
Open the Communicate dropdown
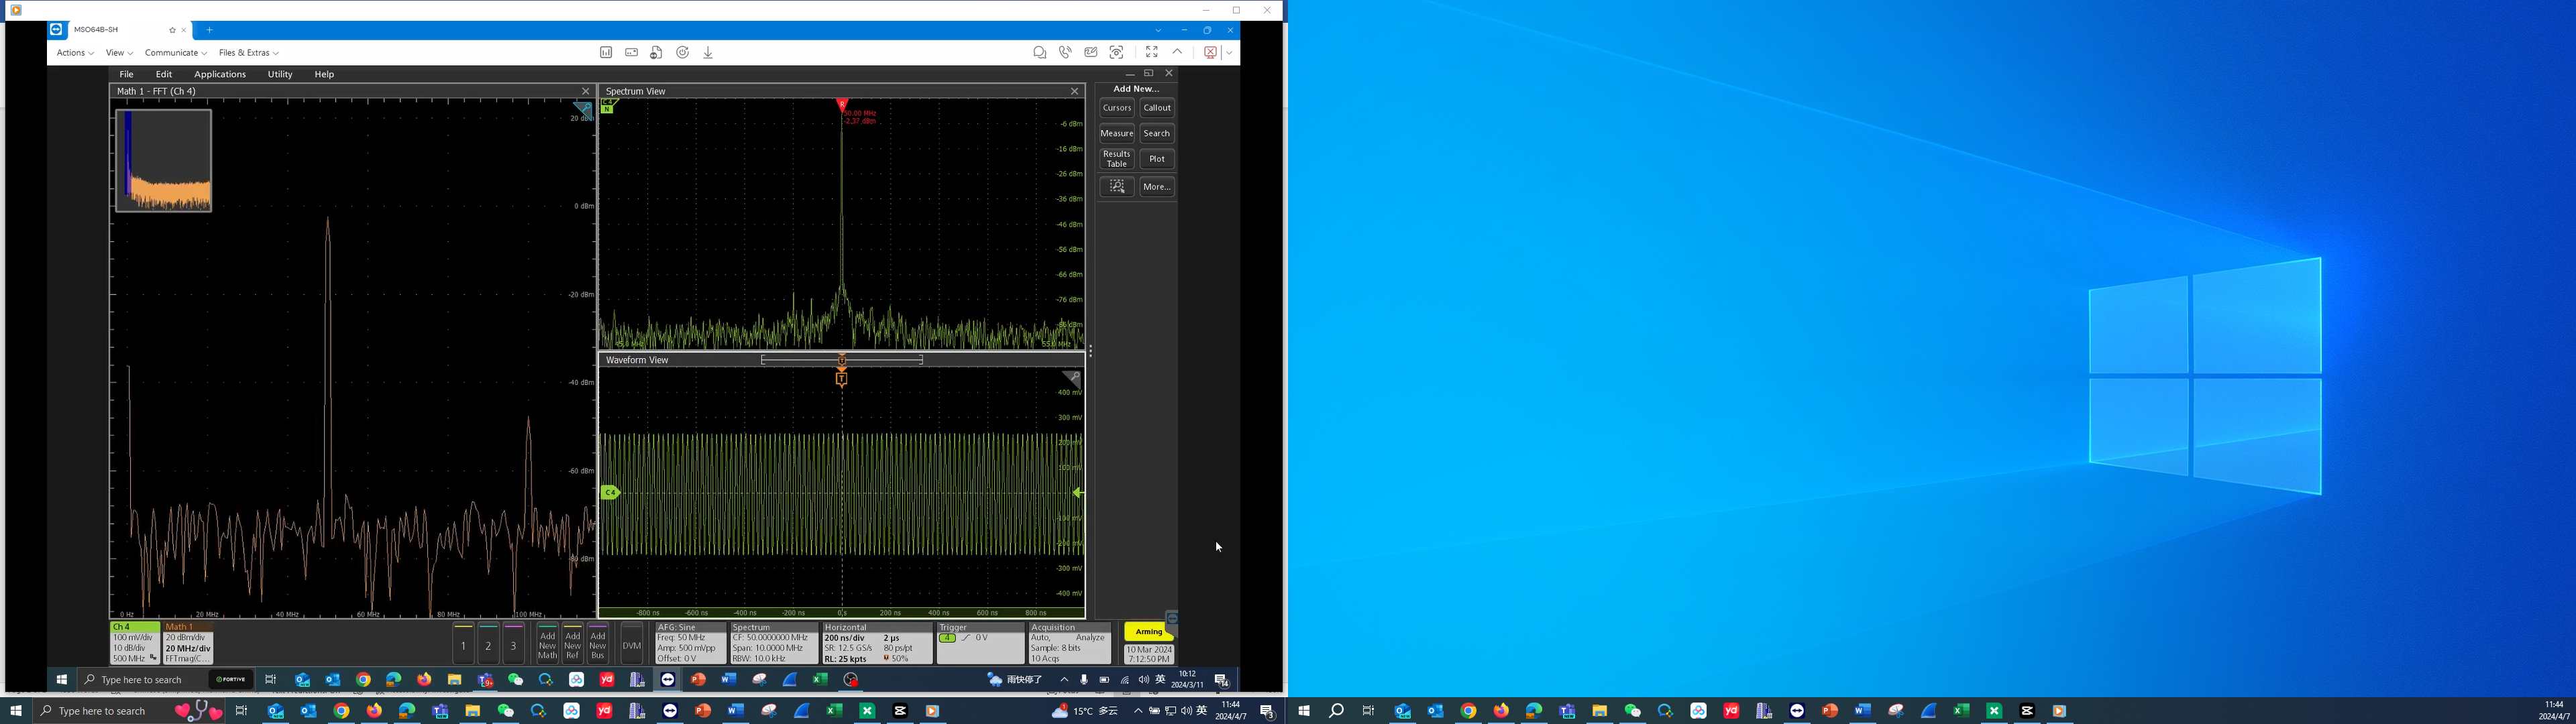(175, 53)
